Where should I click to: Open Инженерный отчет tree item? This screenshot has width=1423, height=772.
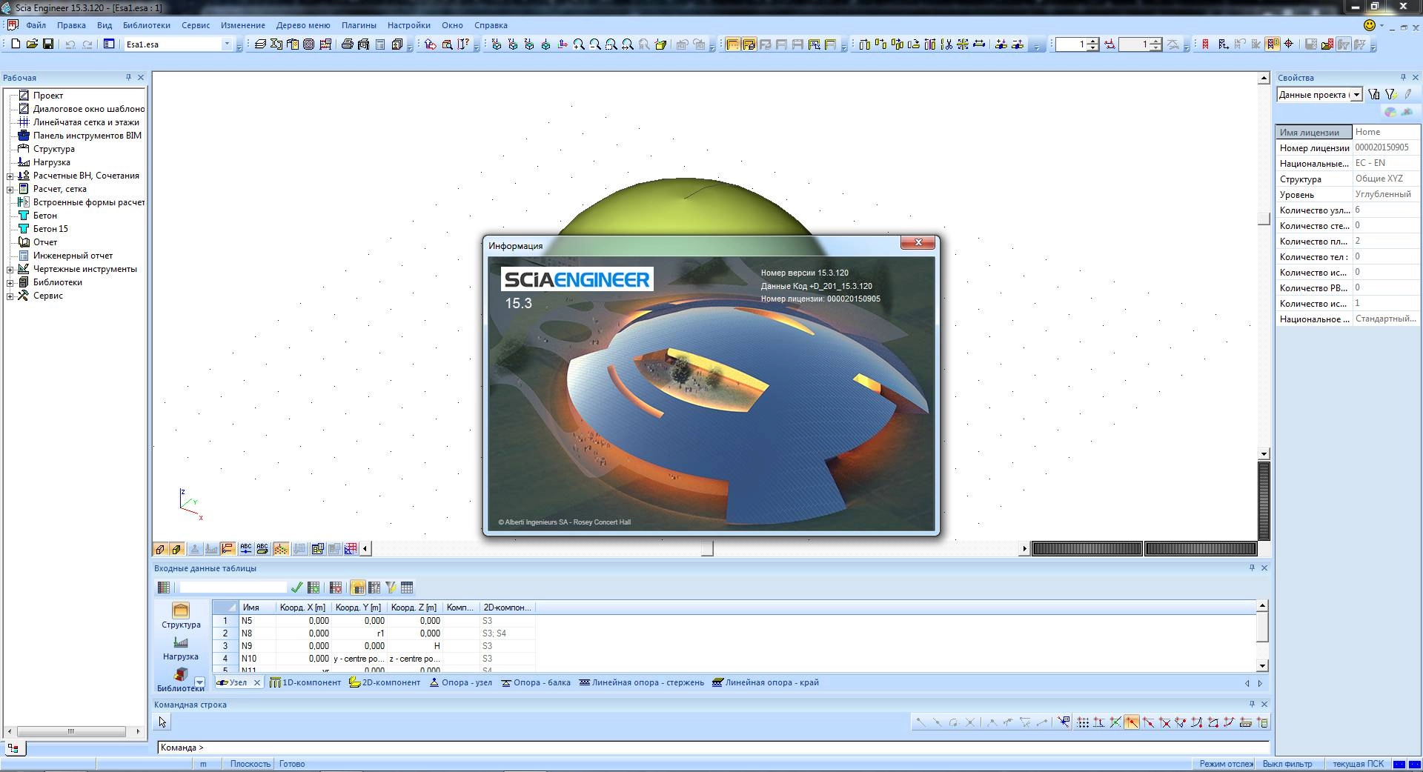coord(73,256)
